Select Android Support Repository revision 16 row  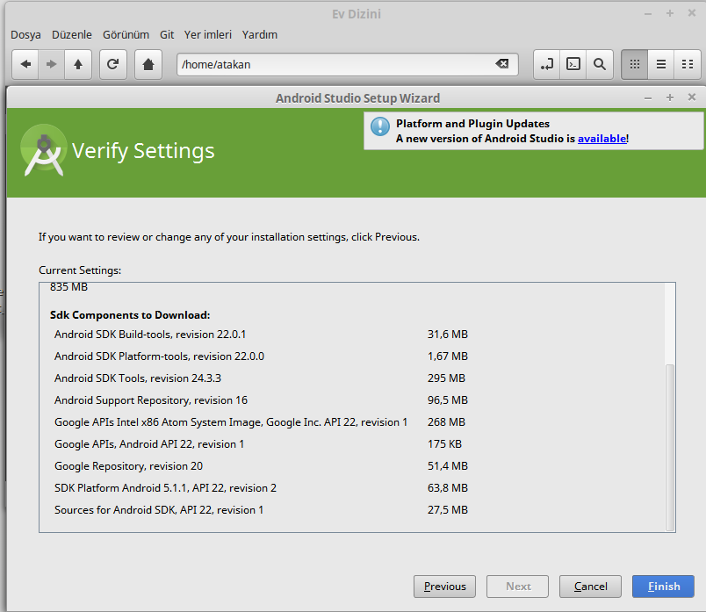(261, 400)
